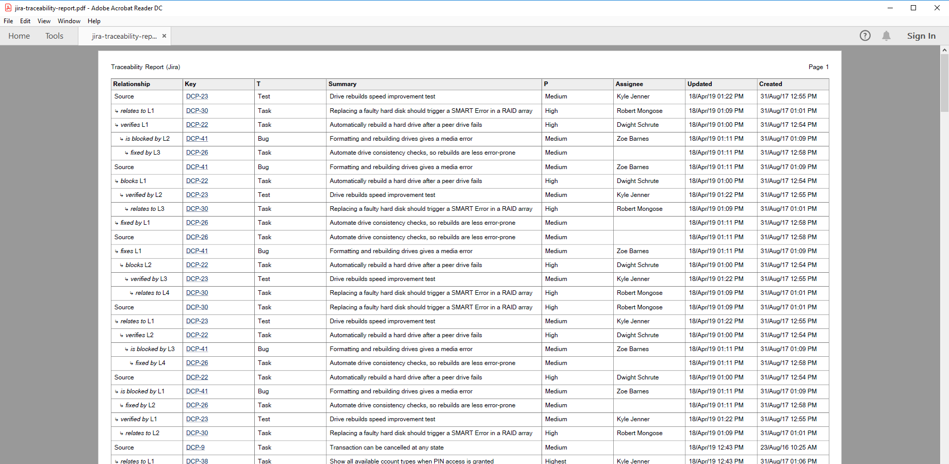Click the Sign In button

click(921, 36)
